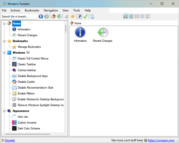Open the Bookmarks menu

click(x=32, y=10)
